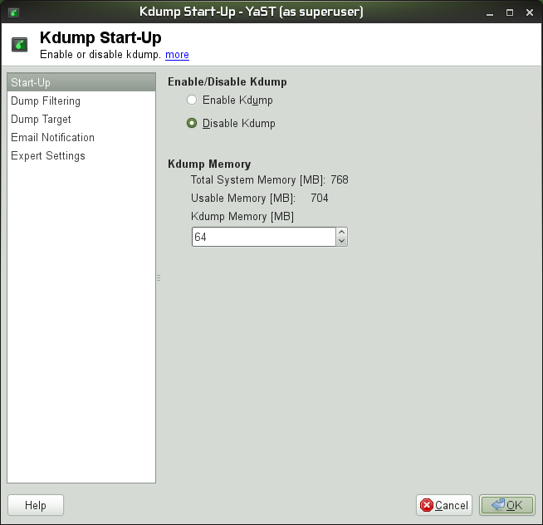The width and height of the screenshot is (543, 525).
Task: Open the window menu icon in the title bar
Action: [x=14, y=12]
